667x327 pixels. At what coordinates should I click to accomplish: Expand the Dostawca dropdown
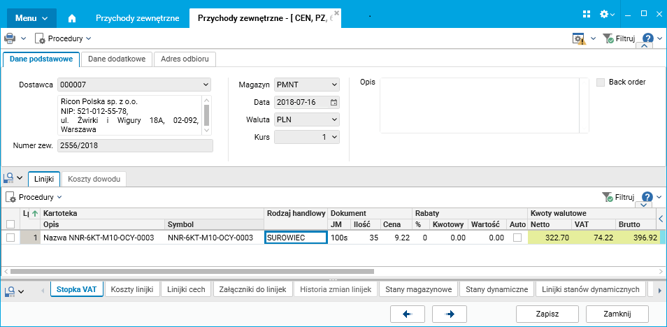[x=206, y=85]
